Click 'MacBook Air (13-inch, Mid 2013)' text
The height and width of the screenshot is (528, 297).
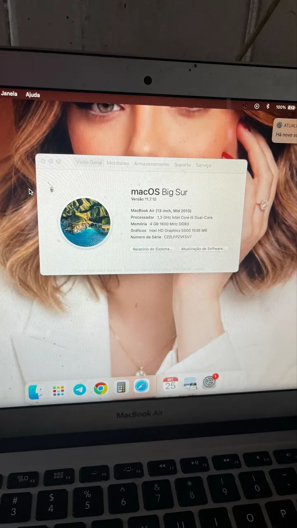pyautogui.click(x=161, y=211)
